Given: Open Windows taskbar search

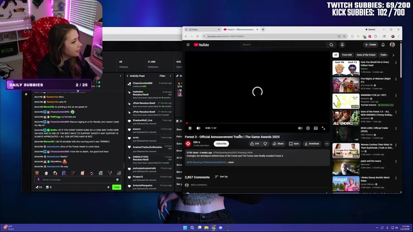Looking at the screenshot, I should point(192,228).
